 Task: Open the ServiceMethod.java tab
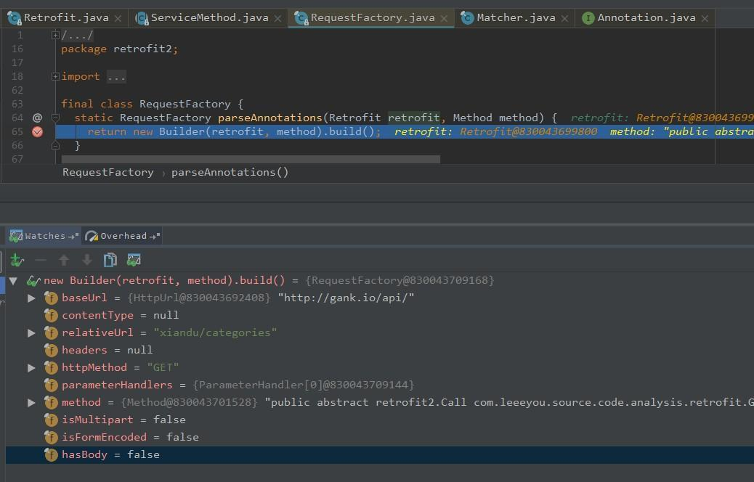(x=209, y=17)
